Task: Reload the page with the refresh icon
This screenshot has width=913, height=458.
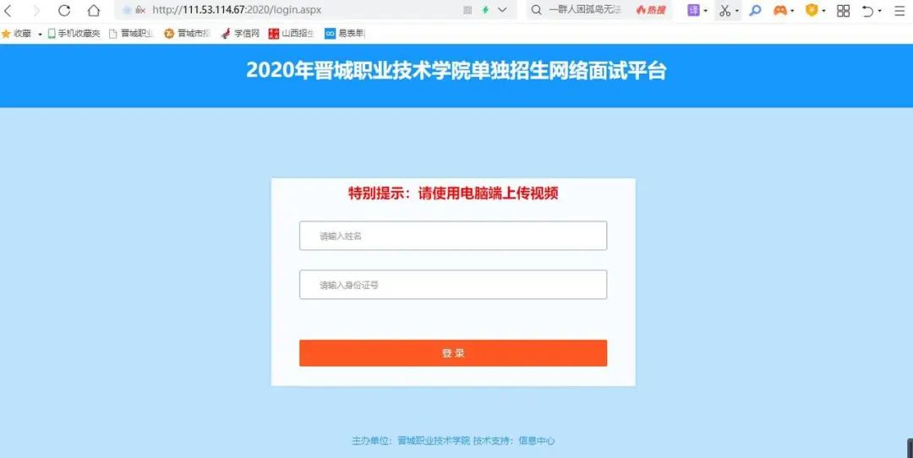Action: (64, 10)
